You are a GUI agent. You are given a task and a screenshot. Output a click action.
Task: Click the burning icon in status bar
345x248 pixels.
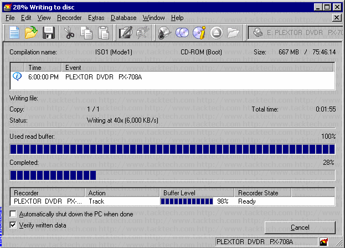[324, 242]
